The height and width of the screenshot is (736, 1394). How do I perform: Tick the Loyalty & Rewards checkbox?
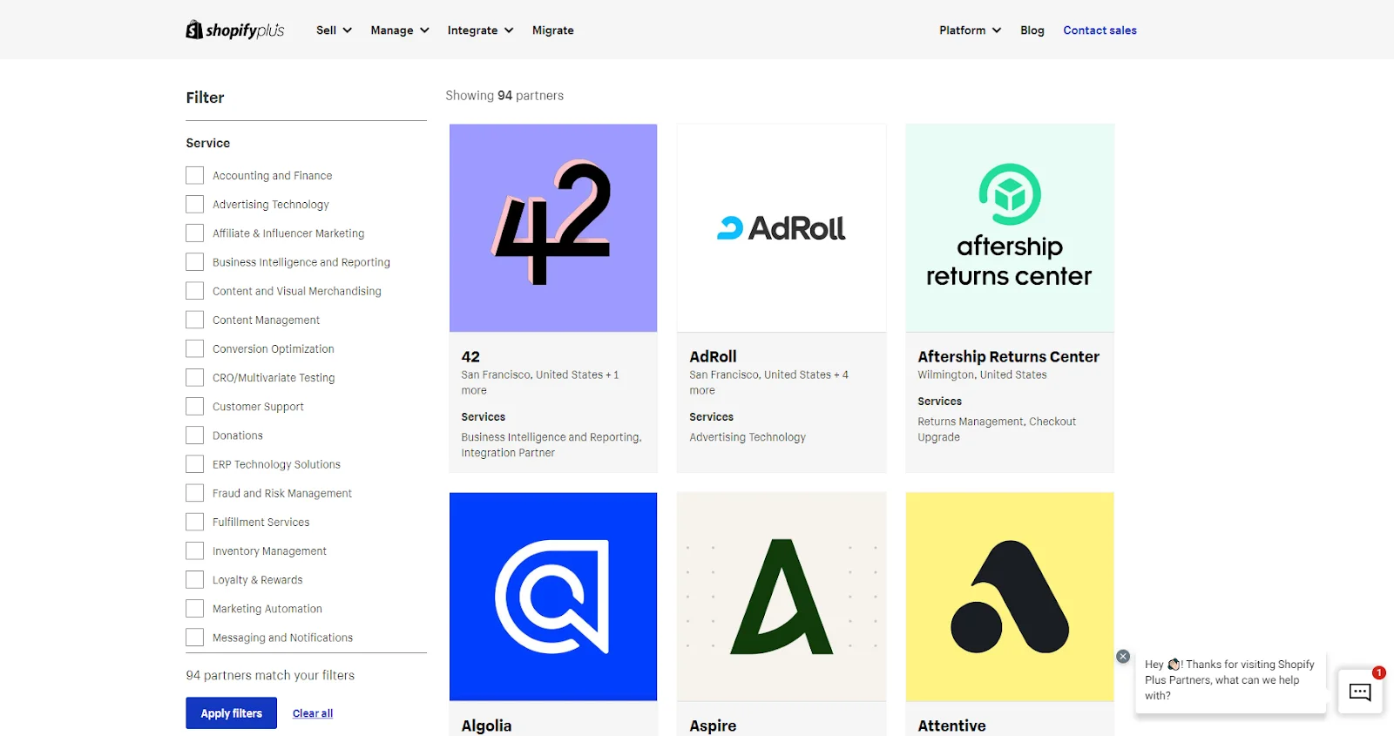[x=194, y=579]
